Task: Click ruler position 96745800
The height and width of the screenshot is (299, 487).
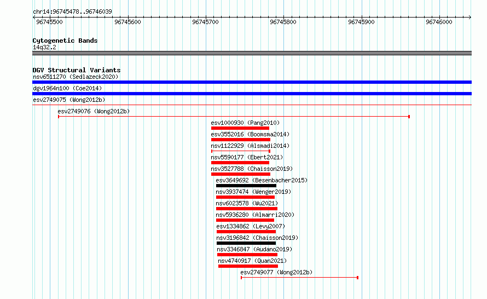Action: (283, 22)
